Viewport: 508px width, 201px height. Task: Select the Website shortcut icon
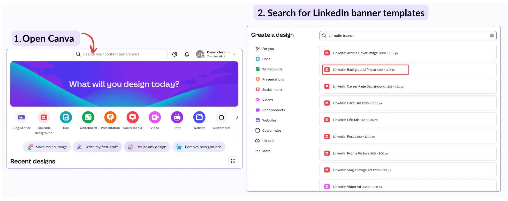point(199,117)
